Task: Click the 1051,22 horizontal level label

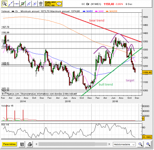Action: point(5,88)
